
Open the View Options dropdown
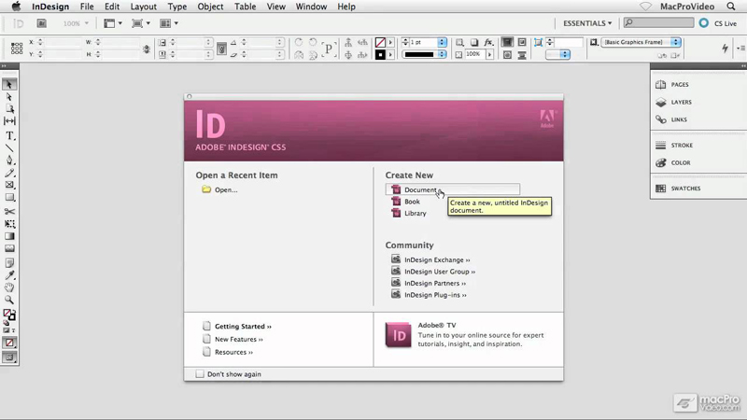pyautogui.click(x=113, y=23)
